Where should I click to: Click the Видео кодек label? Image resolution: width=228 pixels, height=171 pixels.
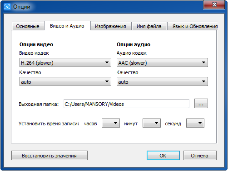point(34,53)
